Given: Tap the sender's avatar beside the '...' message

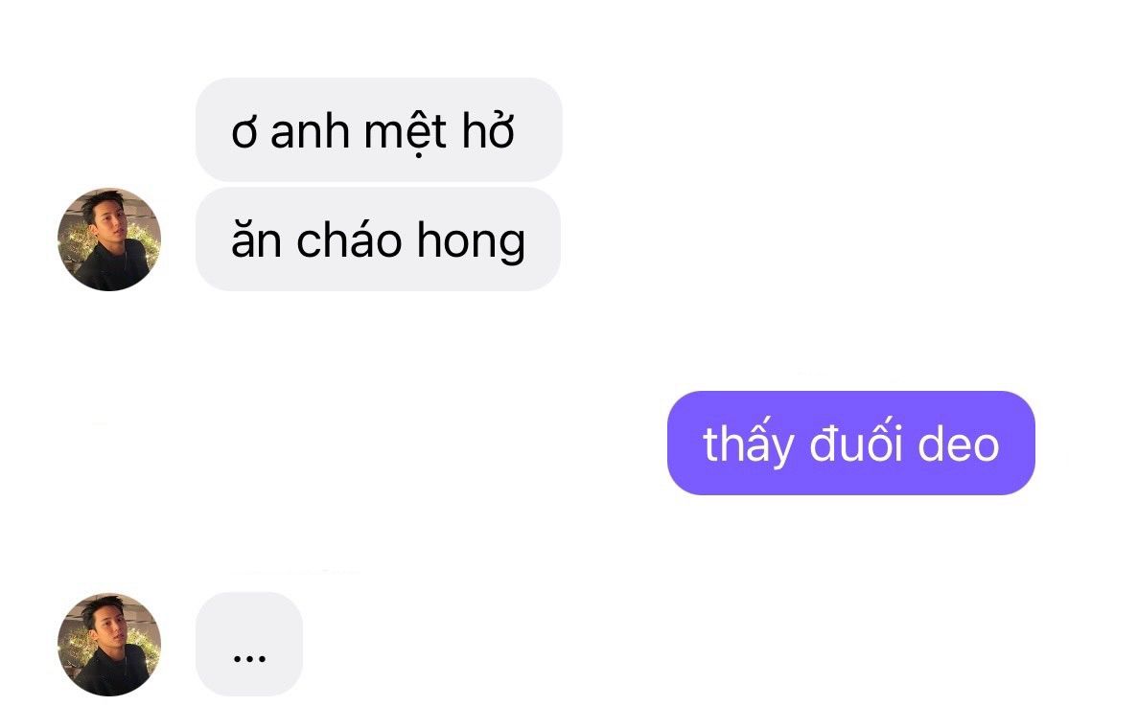Looking at the screenshot, I should click(109, 645).
